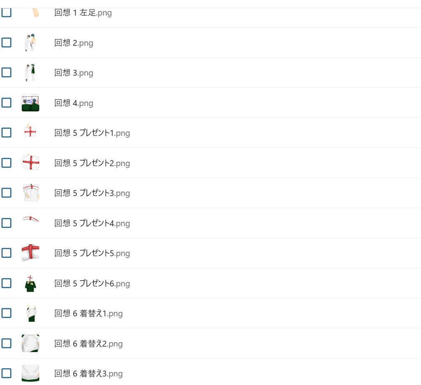The image size is (421, 385).
Task: Toggle the checkbox for 回想 5 プレゼント2.png
Action: pos(7,163)
